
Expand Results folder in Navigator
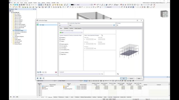(x=12, y=38)
